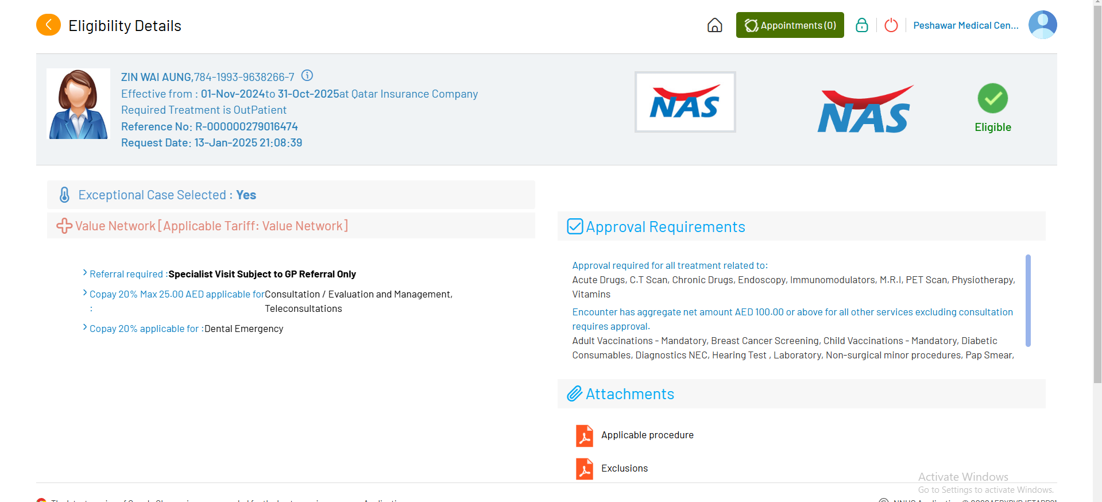This screenshot has height=502, width=1102.
Task: Click the red power logout icon
Action: point(891,25)
